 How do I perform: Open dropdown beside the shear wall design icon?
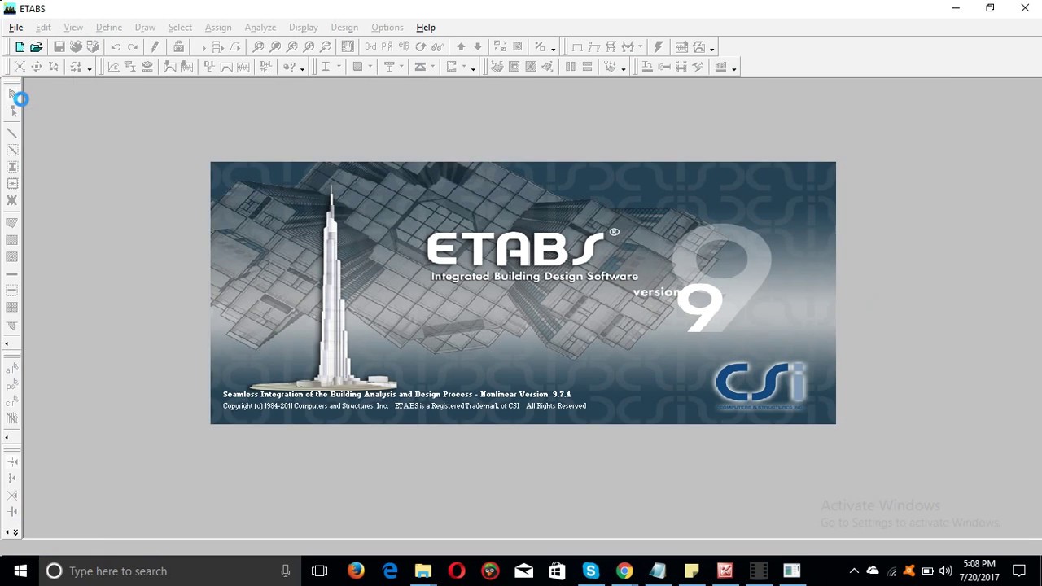(733, 68)
